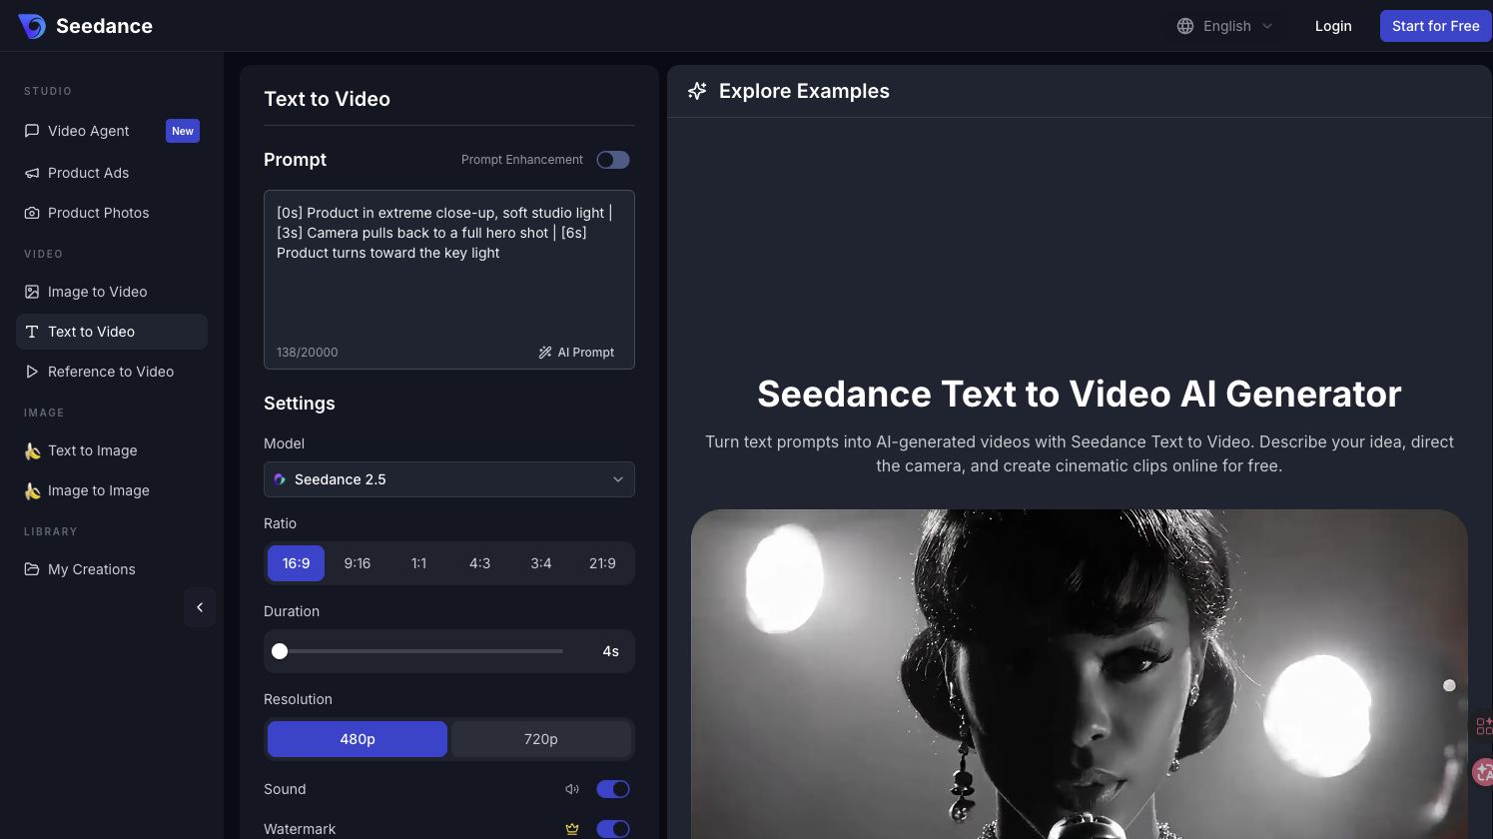This screenshot has height=839, width=1493.
Task: Click the scroll indicator dot on the example panel
Action: [x=1449, y=685]
